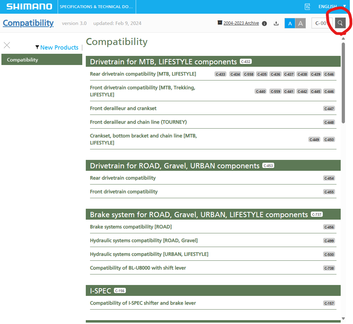This screenshot has width=353, height=324.
Task: Open code badge C-438
Action: [x=302, y=74]
